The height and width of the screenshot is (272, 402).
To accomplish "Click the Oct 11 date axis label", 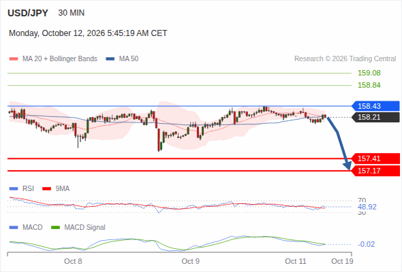I will pyautogui.click(x=296, y=261).
